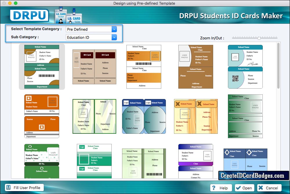Screen dimensions: 290x194
Task: Click the "Zoom In/Out :" label
Action: 212,38
